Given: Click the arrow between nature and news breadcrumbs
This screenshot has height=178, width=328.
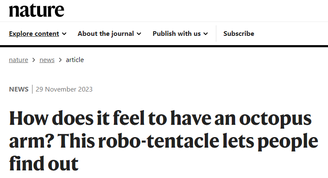Looking at the screenshot, I should tap(34, 60).
